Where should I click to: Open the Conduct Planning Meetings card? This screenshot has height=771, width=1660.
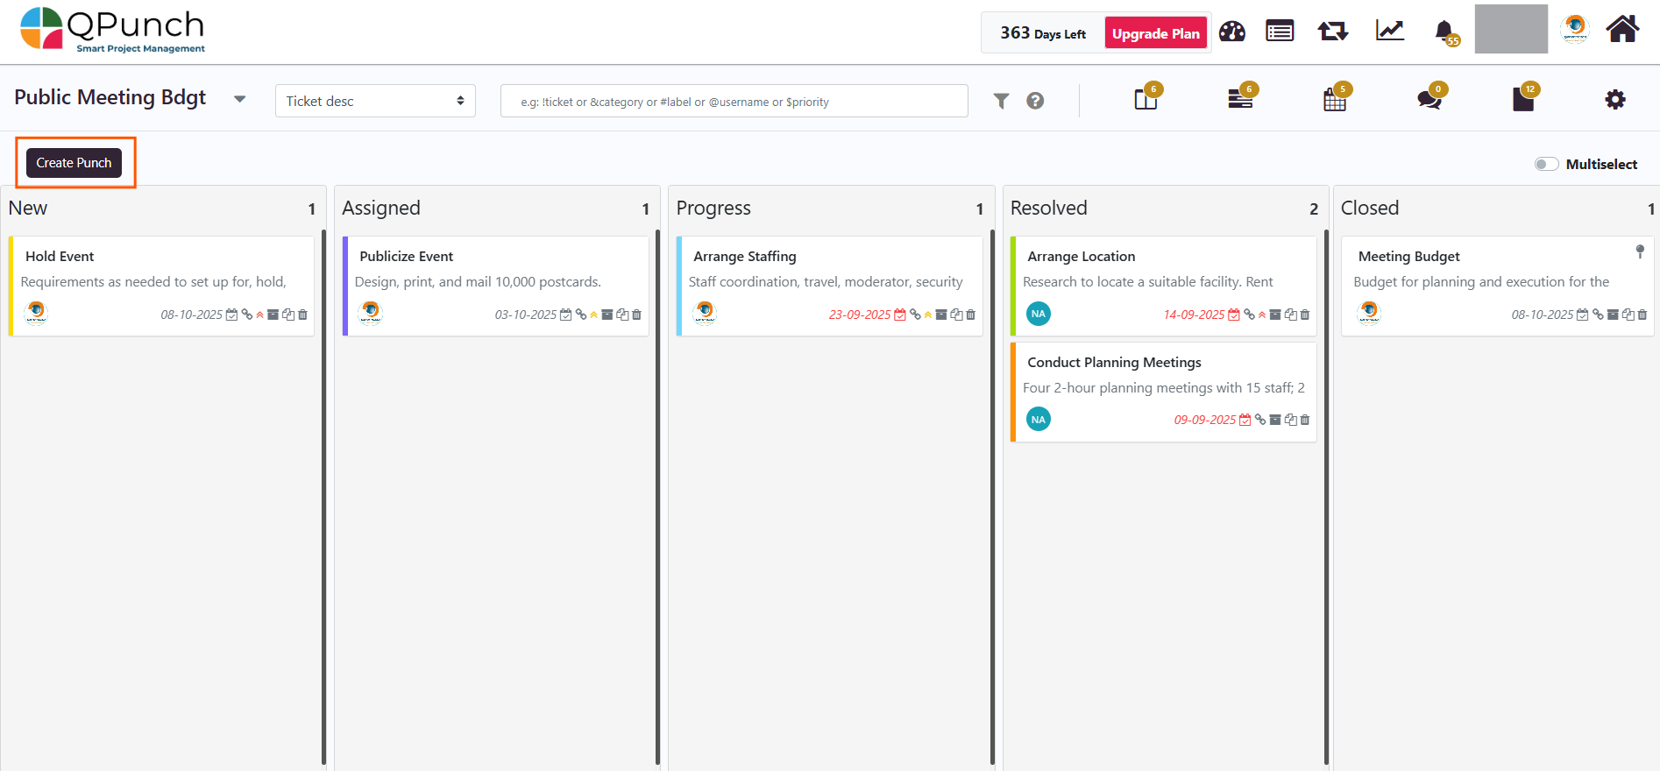pos(1114,362)
